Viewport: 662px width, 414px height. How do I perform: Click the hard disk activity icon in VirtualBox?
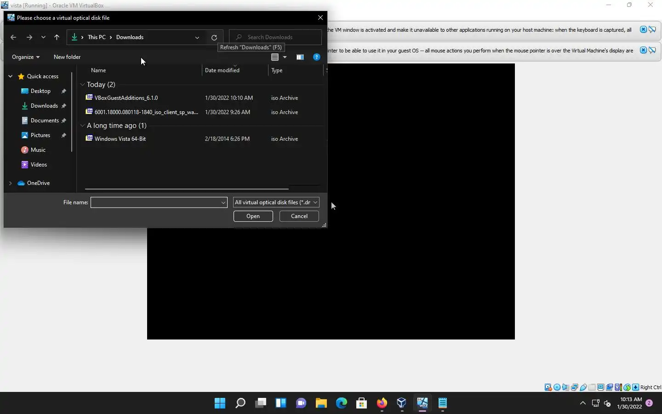[x=548, y=387]
